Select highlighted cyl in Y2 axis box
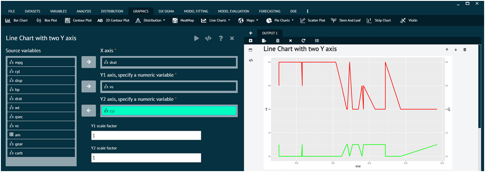This screenshot has width=485, height=172. pos(169,111)
